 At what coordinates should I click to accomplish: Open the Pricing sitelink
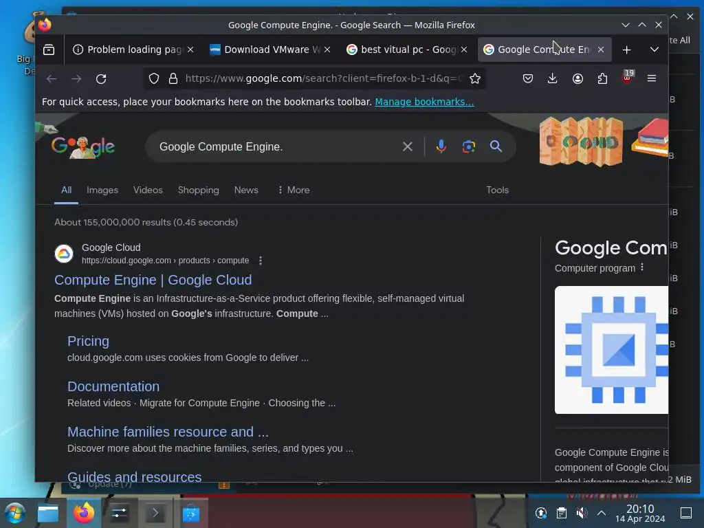point(88,341)
